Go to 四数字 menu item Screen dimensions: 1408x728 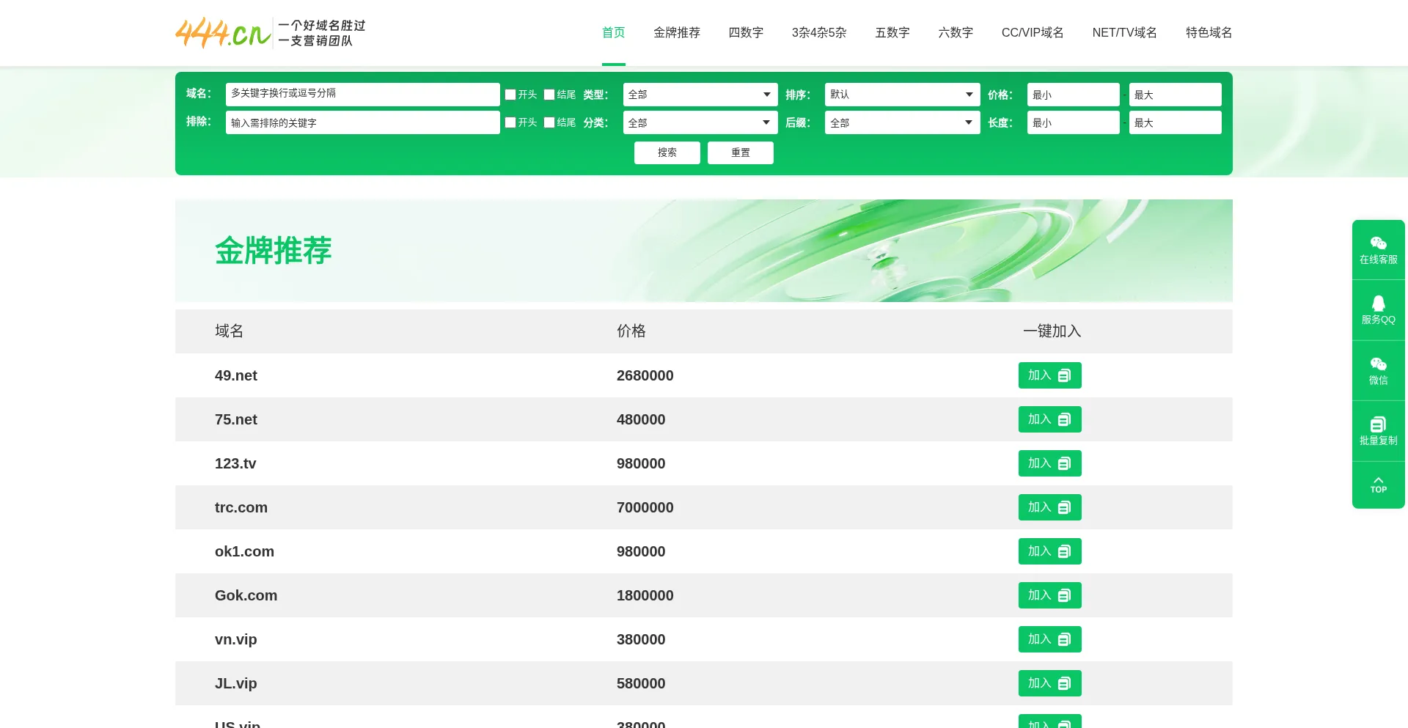pos(746,32)
